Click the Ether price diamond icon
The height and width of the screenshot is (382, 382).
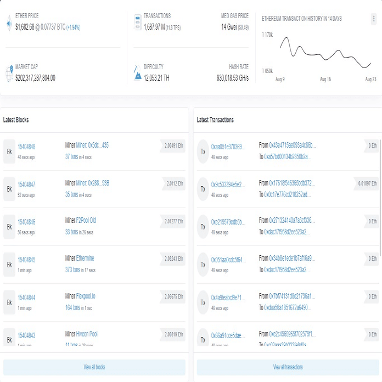coord(9,23)
